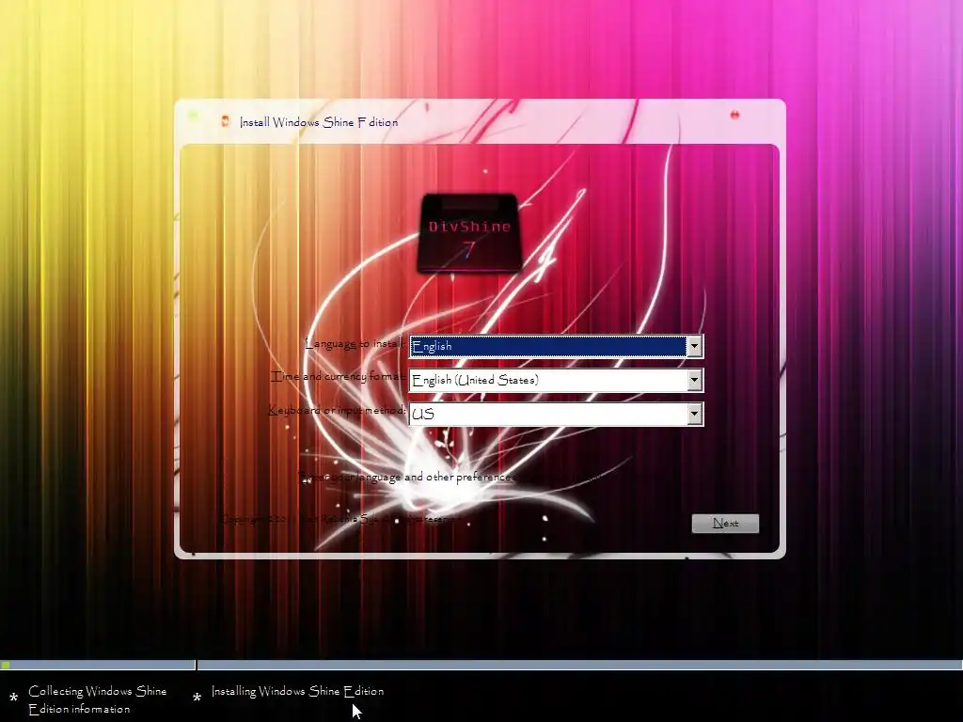Click the DivShine 7 logo
This screenshot has width=963, height=722.
point(469,233)
